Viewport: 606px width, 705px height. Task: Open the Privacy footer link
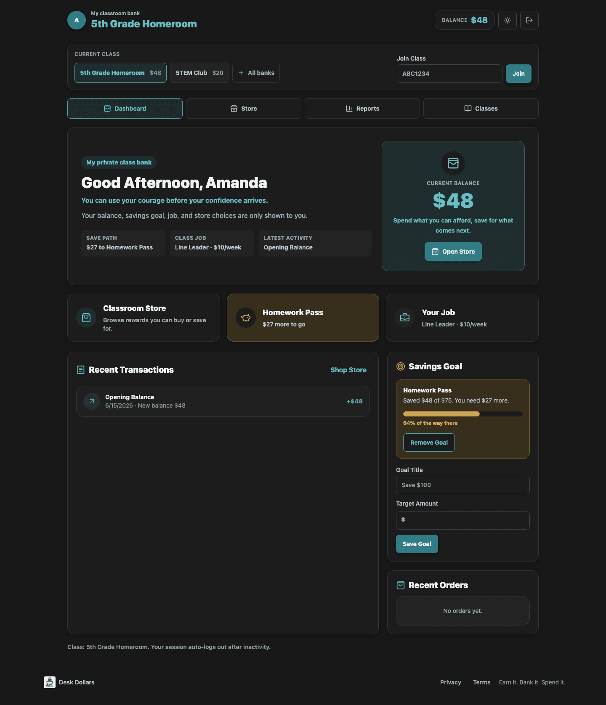451,682
